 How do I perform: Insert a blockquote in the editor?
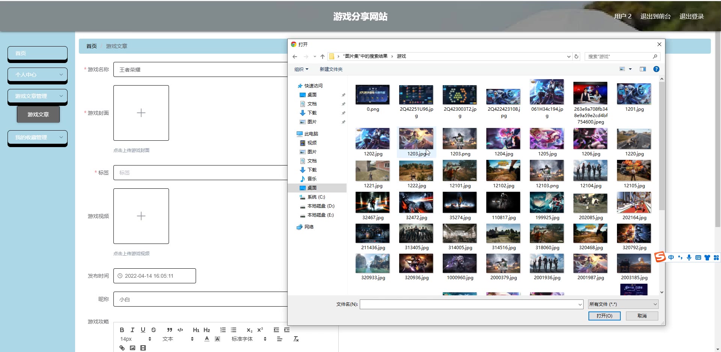[170, 330]
